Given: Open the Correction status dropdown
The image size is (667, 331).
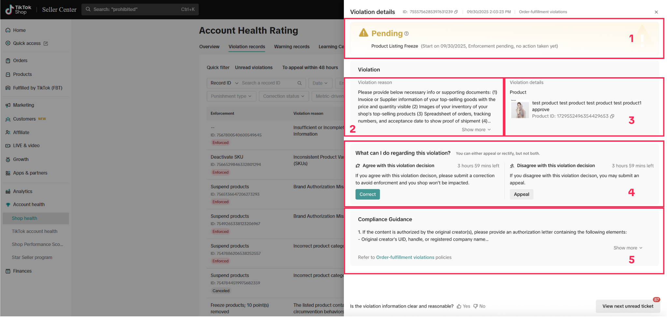Looking at the screenshot, I should (x=284, y=96).
